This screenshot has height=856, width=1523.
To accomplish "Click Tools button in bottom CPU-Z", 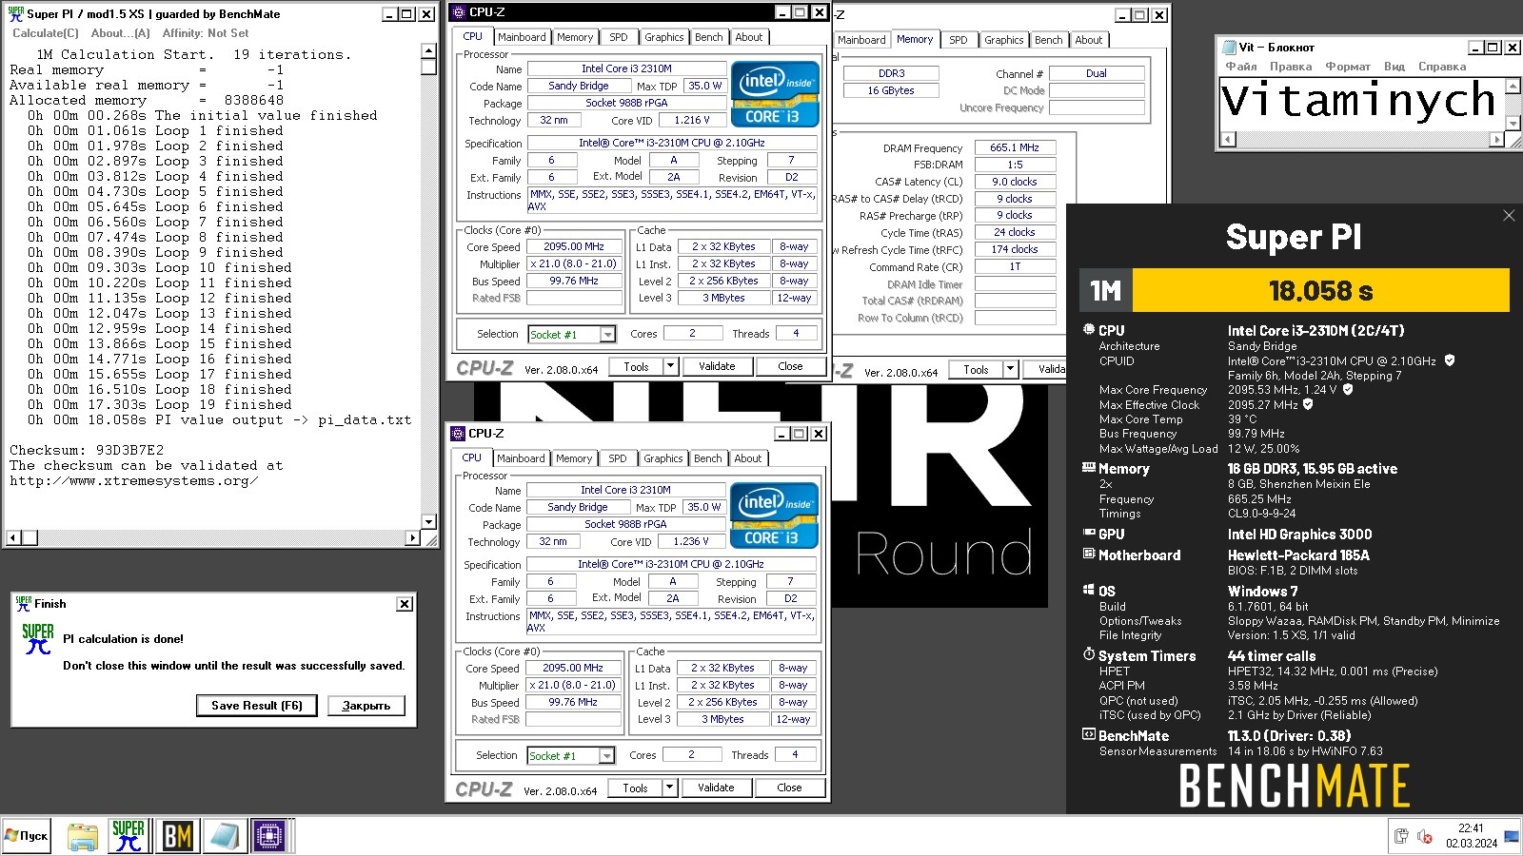I will 635,788.
